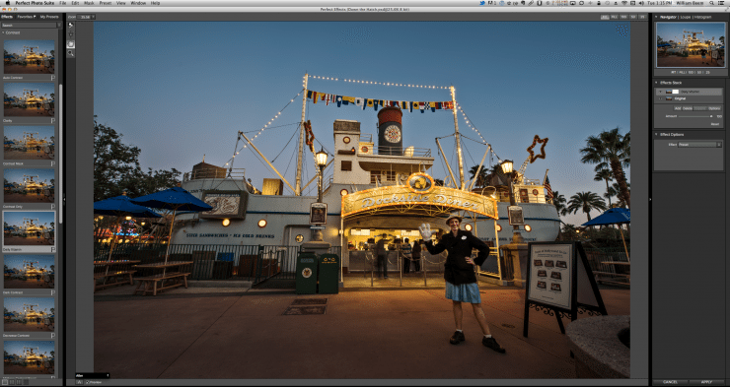Select the Auto Contrast preset thumbnail
This screenshot has height=387, width=730.
coord(29,57)
